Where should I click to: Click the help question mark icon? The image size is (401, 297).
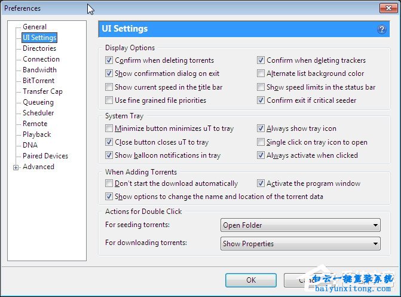[x=382, y=29]
